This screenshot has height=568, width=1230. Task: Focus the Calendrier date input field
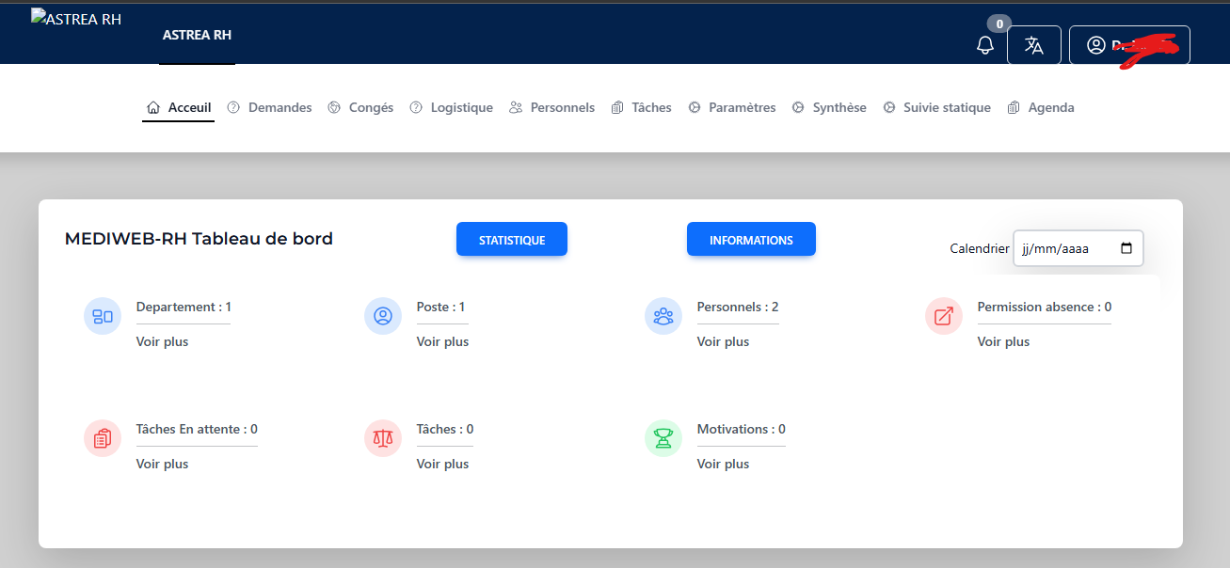(x=1078, y=248)
